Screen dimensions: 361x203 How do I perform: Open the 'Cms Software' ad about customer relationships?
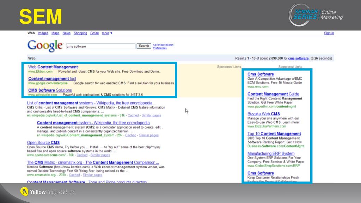261,173
